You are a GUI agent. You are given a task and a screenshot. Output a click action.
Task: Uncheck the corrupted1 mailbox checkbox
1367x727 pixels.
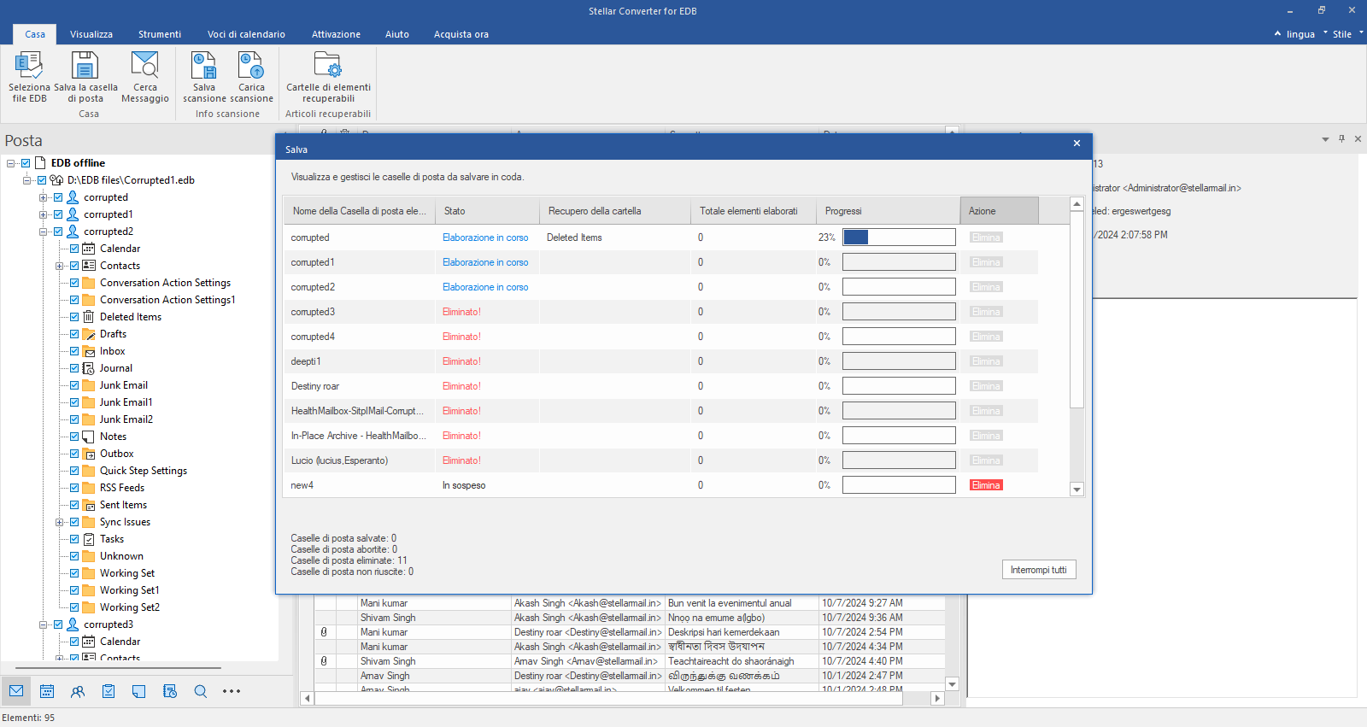[x=58, y=214]
